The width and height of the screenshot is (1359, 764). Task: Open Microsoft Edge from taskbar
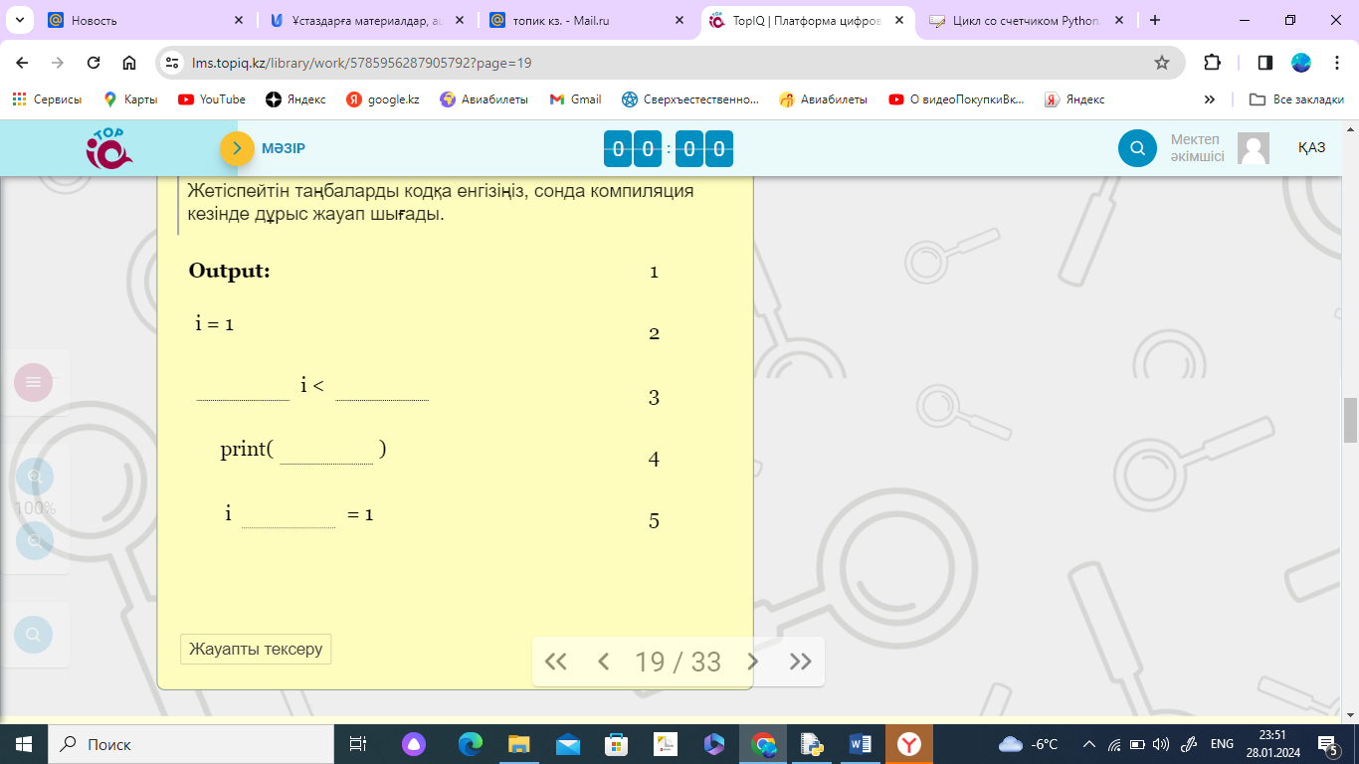click(471, 744)
